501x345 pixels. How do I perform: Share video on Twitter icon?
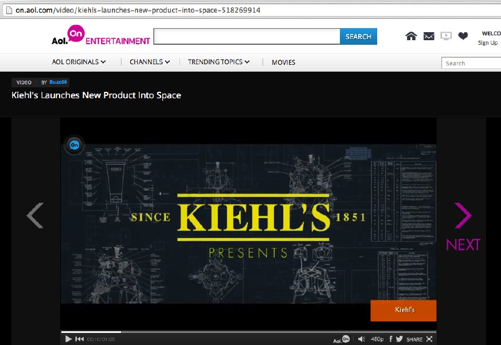pyautogui.click(x=399, y=339)
